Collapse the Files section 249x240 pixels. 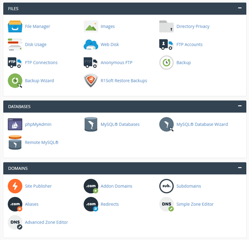[240, 8]
